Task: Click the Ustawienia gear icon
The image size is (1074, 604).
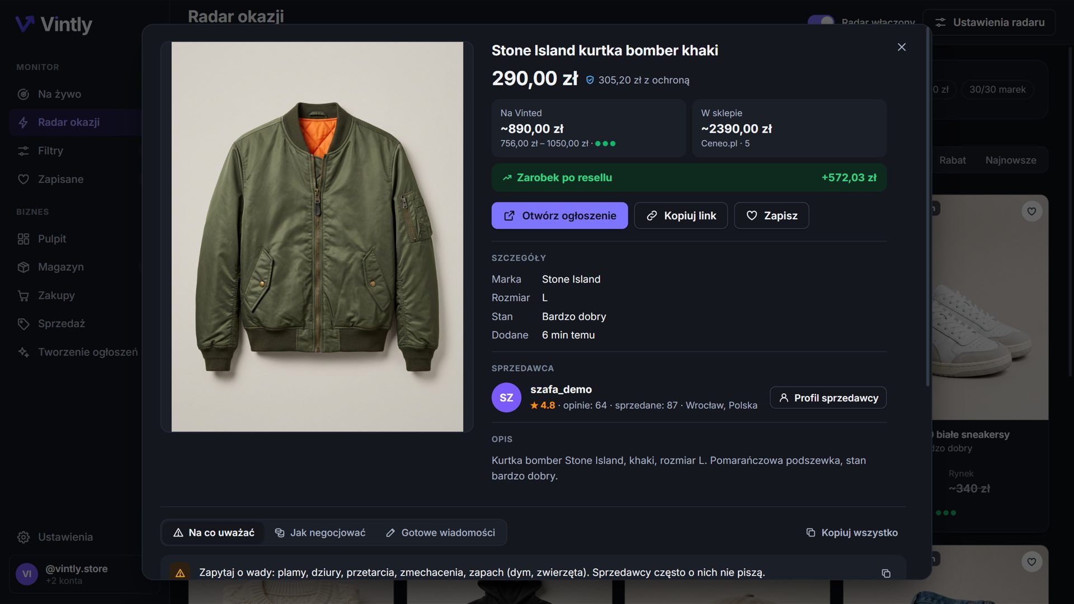Action: 23,537
